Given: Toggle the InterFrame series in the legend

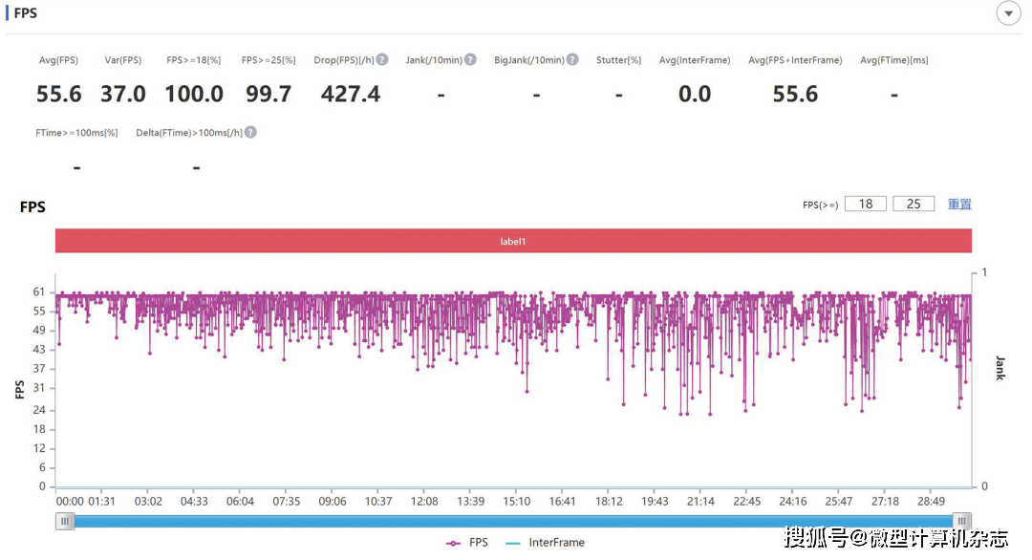Looking at the screenshot, I should 546,543.
